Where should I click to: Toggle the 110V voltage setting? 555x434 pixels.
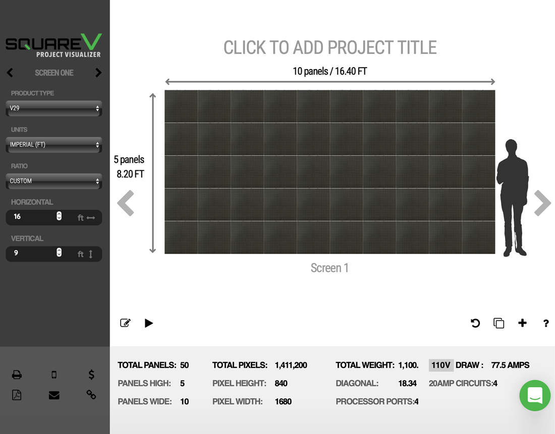point(441,365)
